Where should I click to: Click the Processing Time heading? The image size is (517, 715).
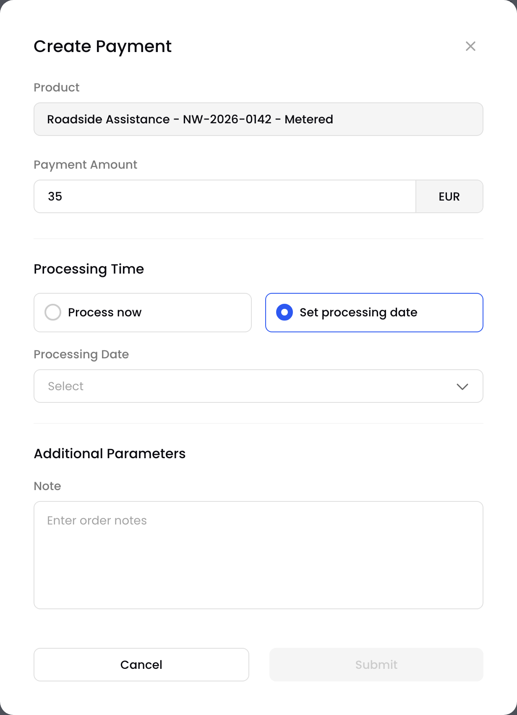(89, 269)
